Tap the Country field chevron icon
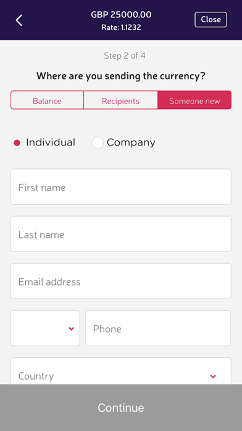 point(213,377)
